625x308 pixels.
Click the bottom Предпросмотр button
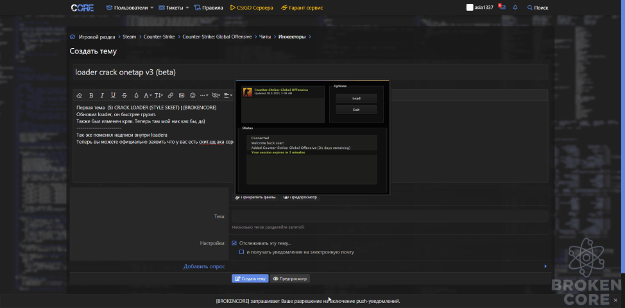pos(290,278)
